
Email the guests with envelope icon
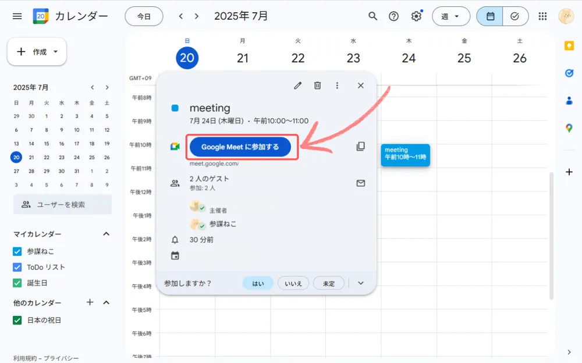[361, 183]
